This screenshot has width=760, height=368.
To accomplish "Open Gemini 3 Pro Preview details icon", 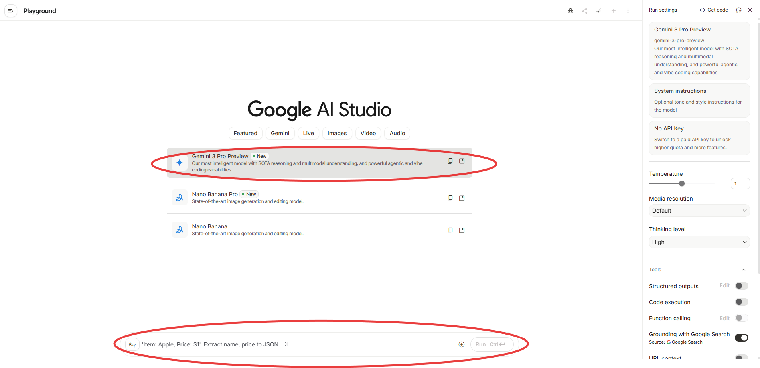I will 462,161.
